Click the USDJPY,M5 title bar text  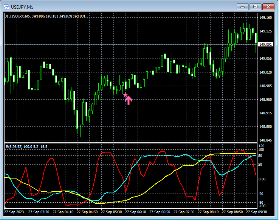tap(22, 7)
